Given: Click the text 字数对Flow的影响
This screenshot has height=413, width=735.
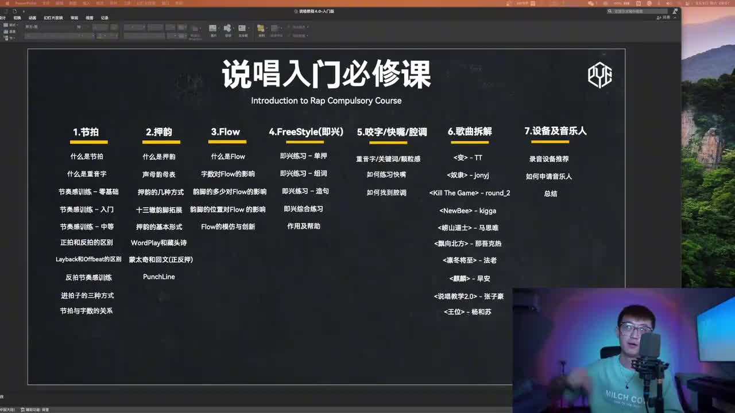Looking at the screenshot, I should pyautogui.click(x=228, y=174).
